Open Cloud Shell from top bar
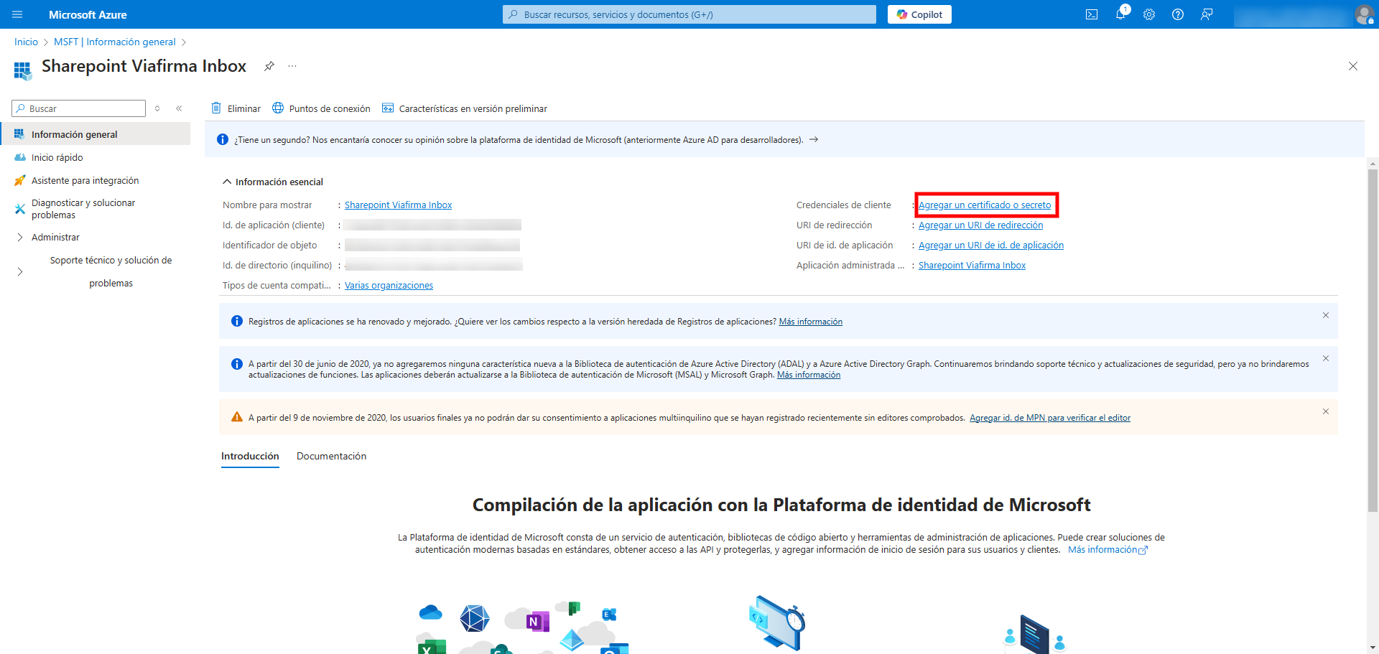Image resolution: width=1379 pixels, height=654 pixels. click(x=1091, y=14)
